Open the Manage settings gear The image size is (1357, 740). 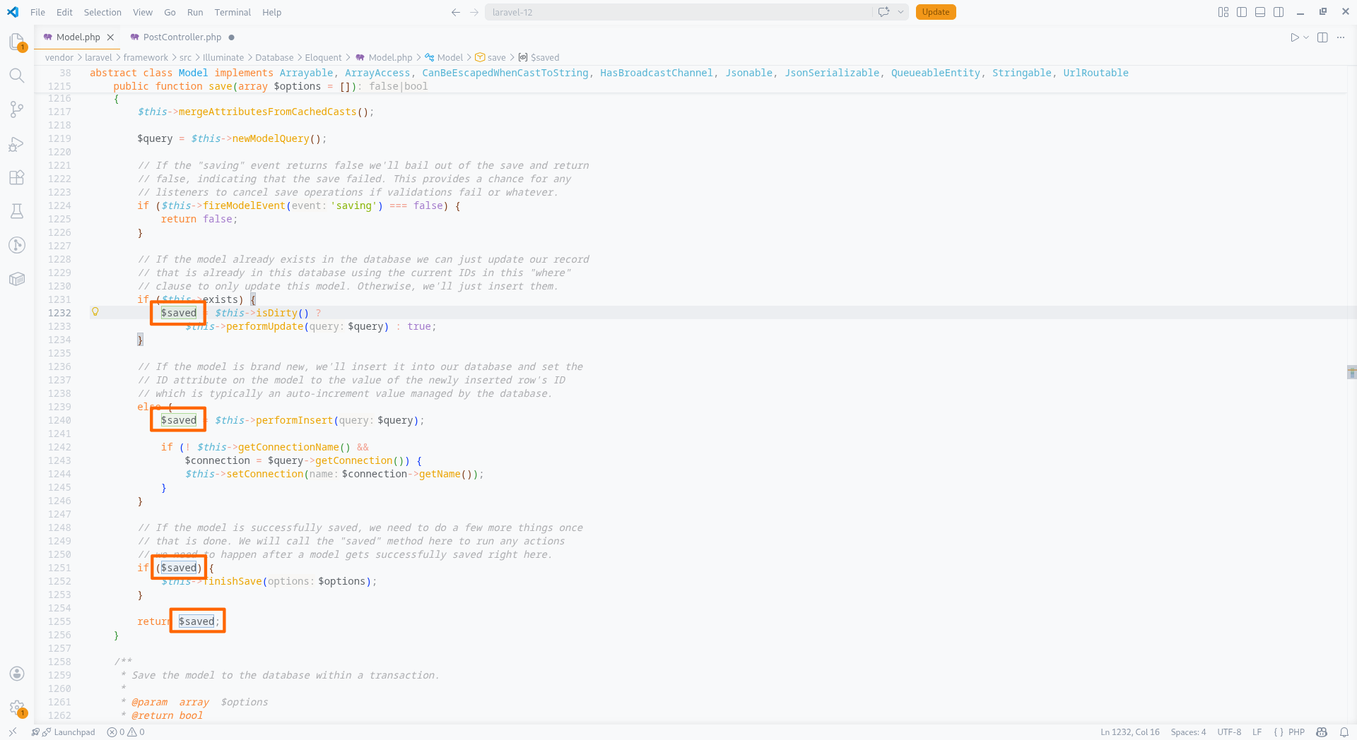pyautogui.click(x=17, y=708)
